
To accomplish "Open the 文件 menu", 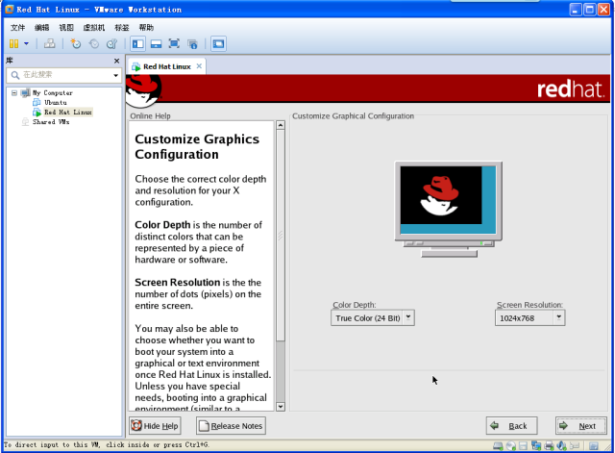I will [x=17, y=28].
